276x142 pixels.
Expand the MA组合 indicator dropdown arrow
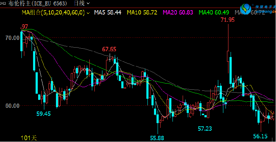(x=88, y=13)
